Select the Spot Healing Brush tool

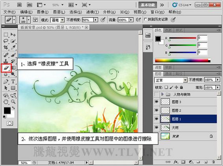6,55
